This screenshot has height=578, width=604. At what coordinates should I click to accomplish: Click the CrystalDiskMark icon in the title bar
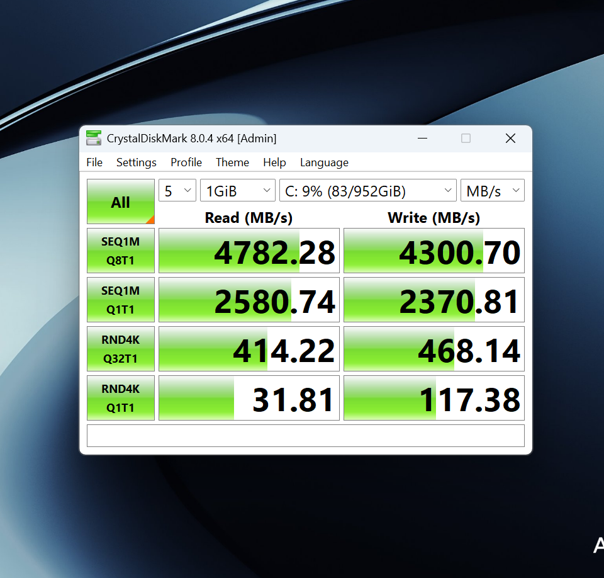tap(94, 138)
